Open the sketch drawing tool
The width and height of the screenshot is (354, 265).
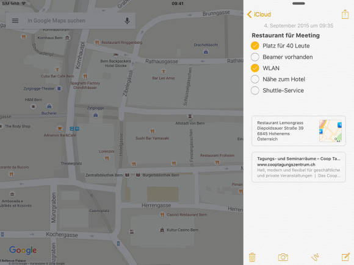315,257
